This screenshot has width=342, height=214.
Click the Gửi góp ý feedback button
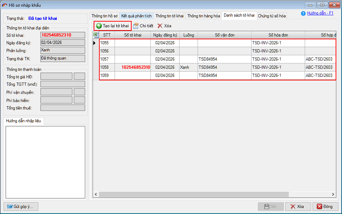point(21,207)
